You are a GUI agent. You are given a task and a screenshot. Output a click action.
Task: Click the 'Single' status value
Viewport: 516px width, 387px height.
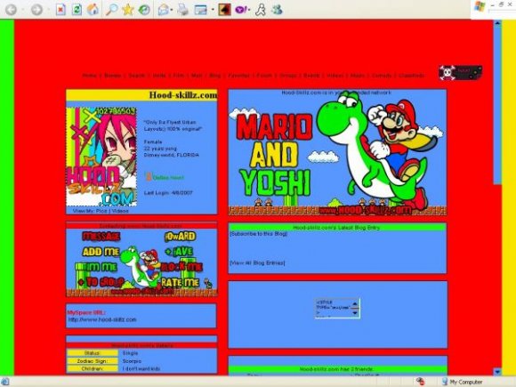[130, 353]
